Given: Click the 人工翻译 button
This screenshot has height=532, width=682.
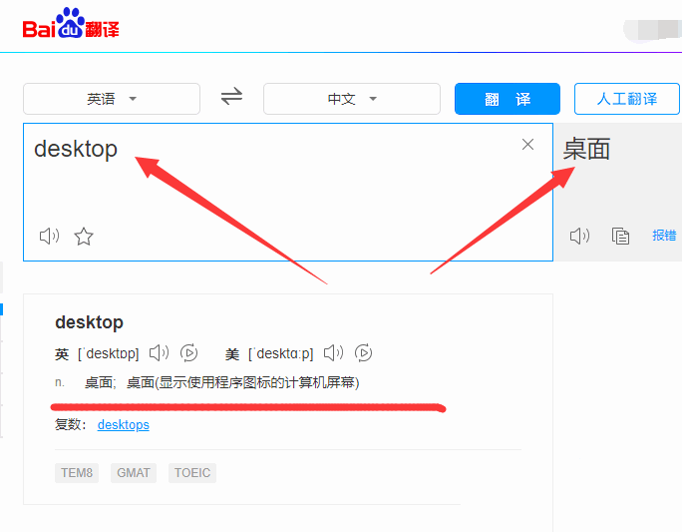Looking at the screenshot, I should point(627,99).
